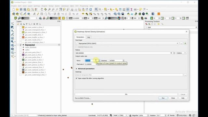The height and width of the screenshot is (117, 208).
Task: Open the Vector menu
Action: coord(51,6)
